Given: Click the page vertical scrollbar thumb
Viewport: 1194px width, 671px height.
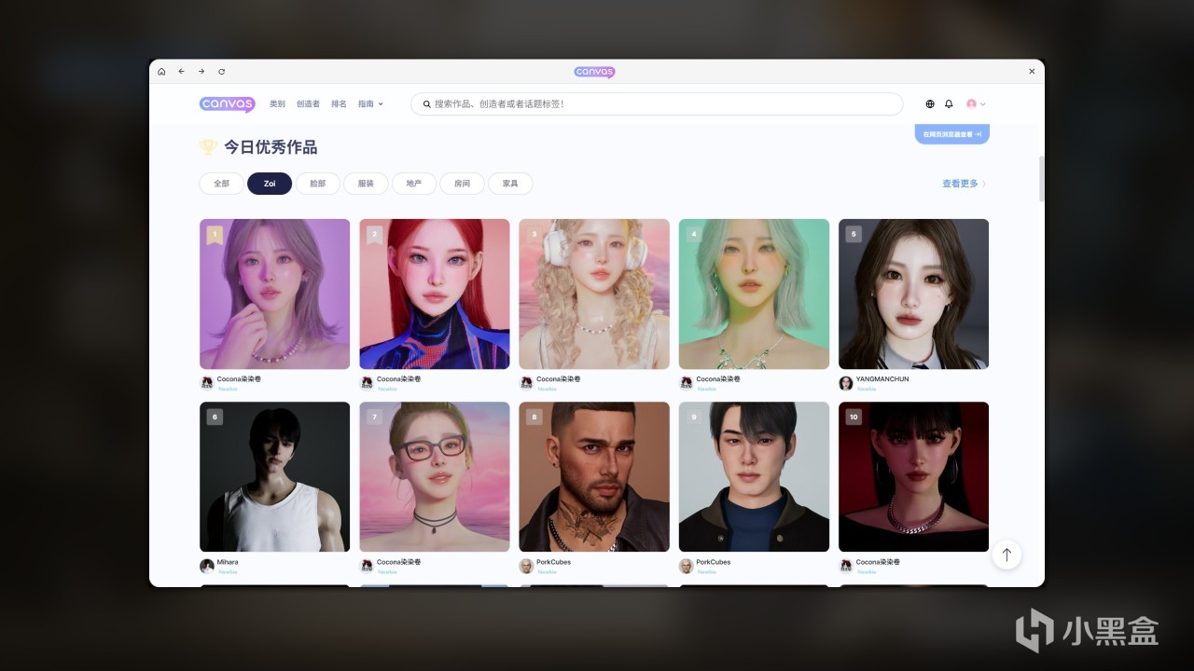Looking at the screenshot, I should coord(1041,179).
